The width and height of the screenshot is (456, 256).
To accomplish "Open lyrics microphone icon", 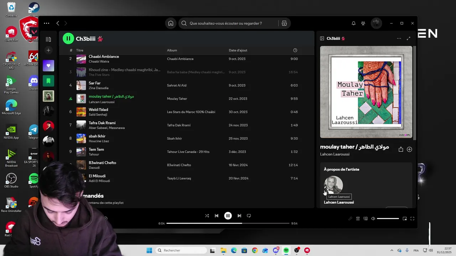I will [350, 219].
